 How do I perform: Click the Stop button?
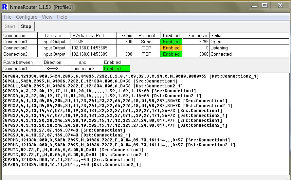tap(26, 26)
